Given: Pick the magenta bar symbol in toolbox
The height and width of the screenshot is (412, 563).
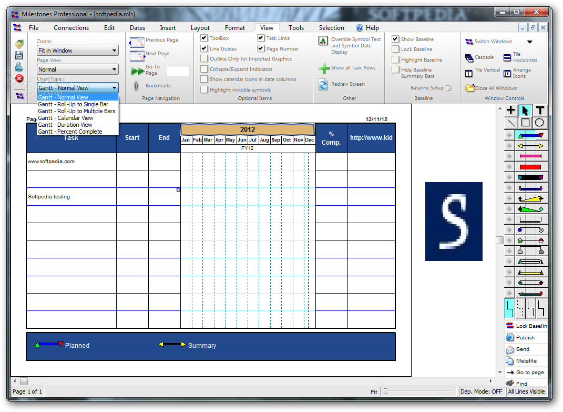Looking at the screenshot, I should 531,156.
